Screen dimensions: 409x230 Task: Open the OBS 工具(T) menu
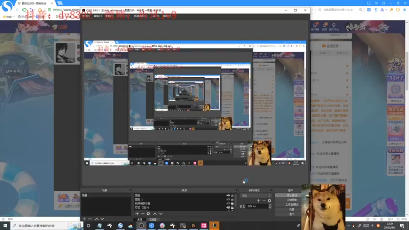pos(155,16)
